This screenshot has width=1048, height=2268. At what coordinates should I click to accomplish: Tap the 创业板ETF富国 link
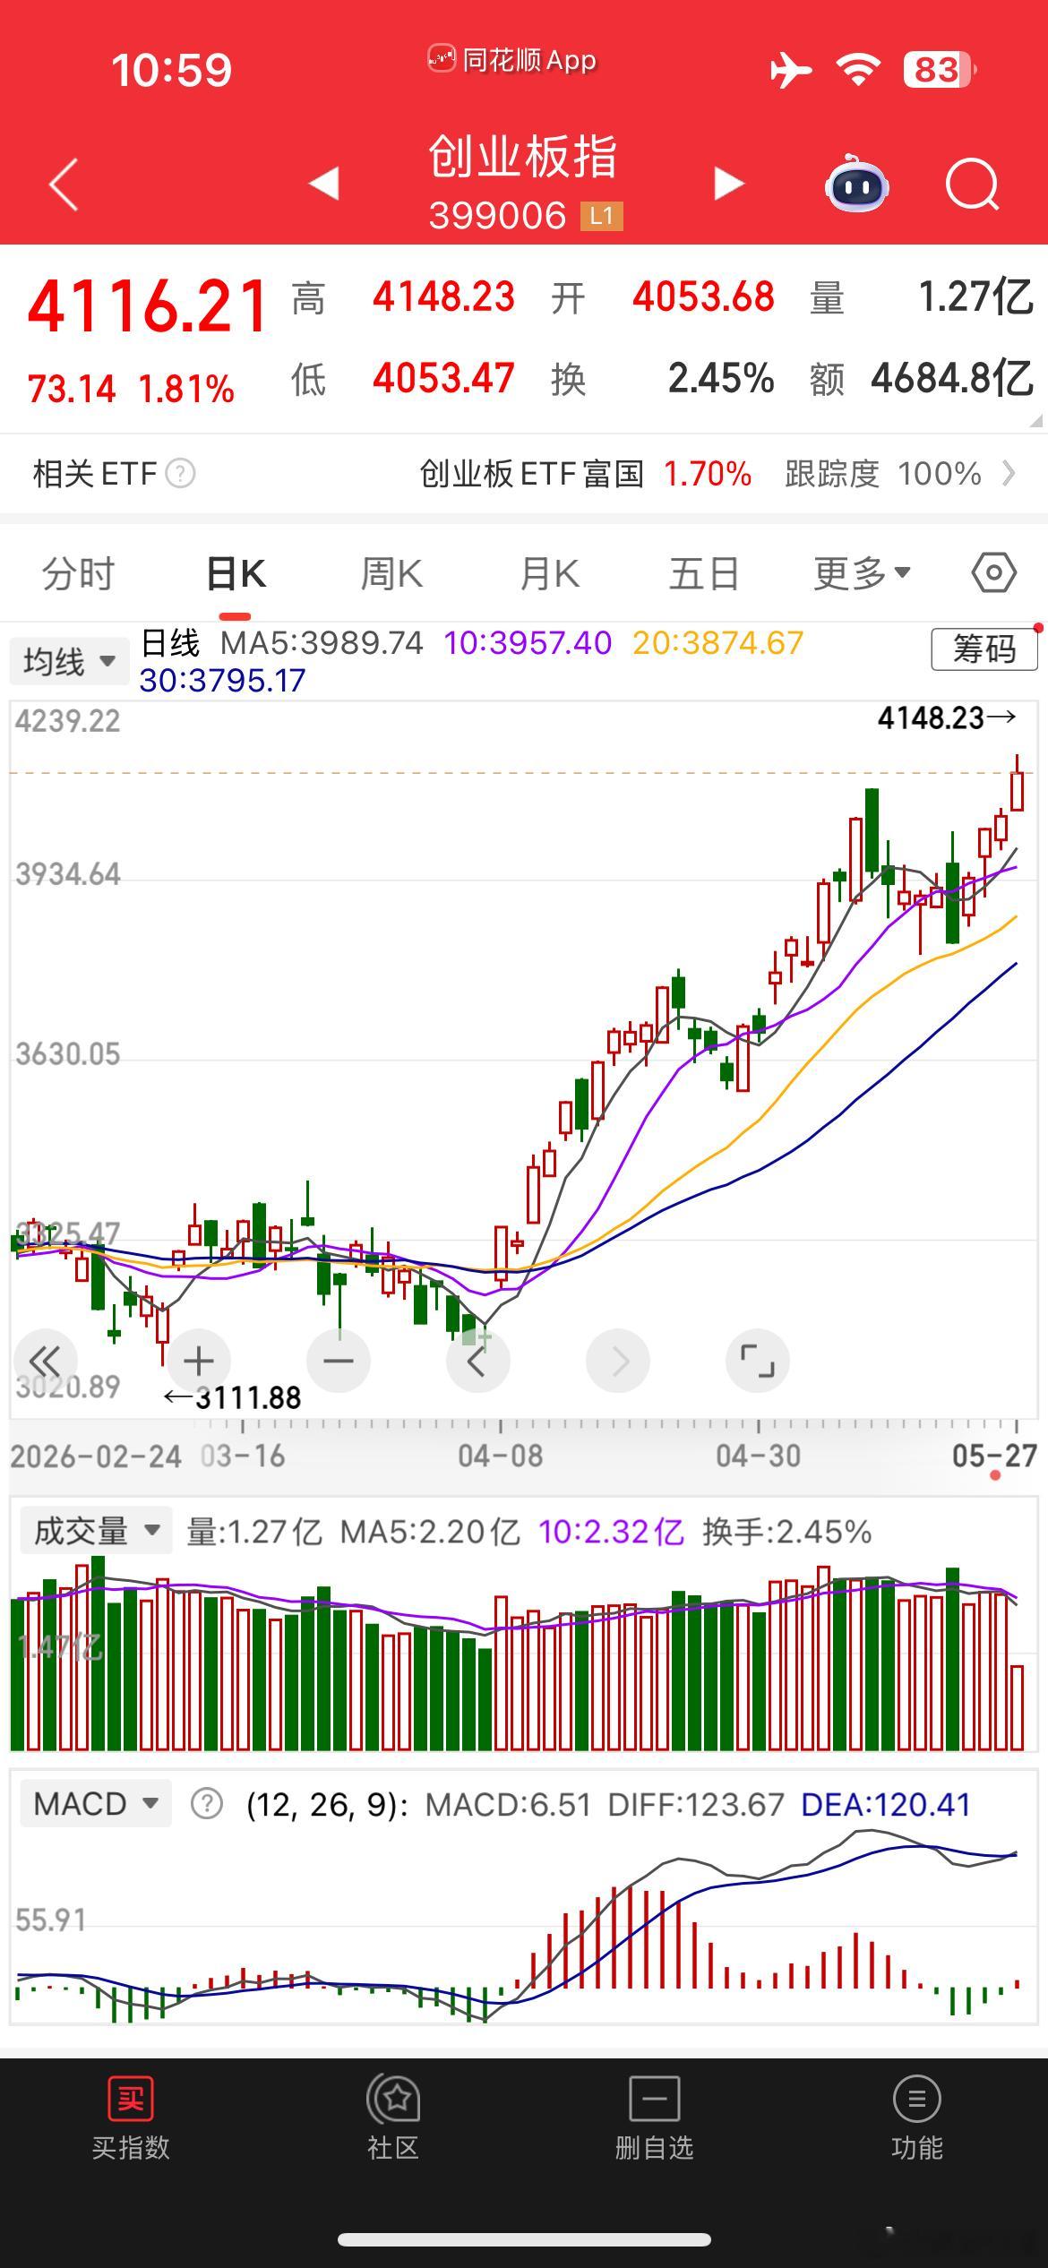[x=532, y=473]
